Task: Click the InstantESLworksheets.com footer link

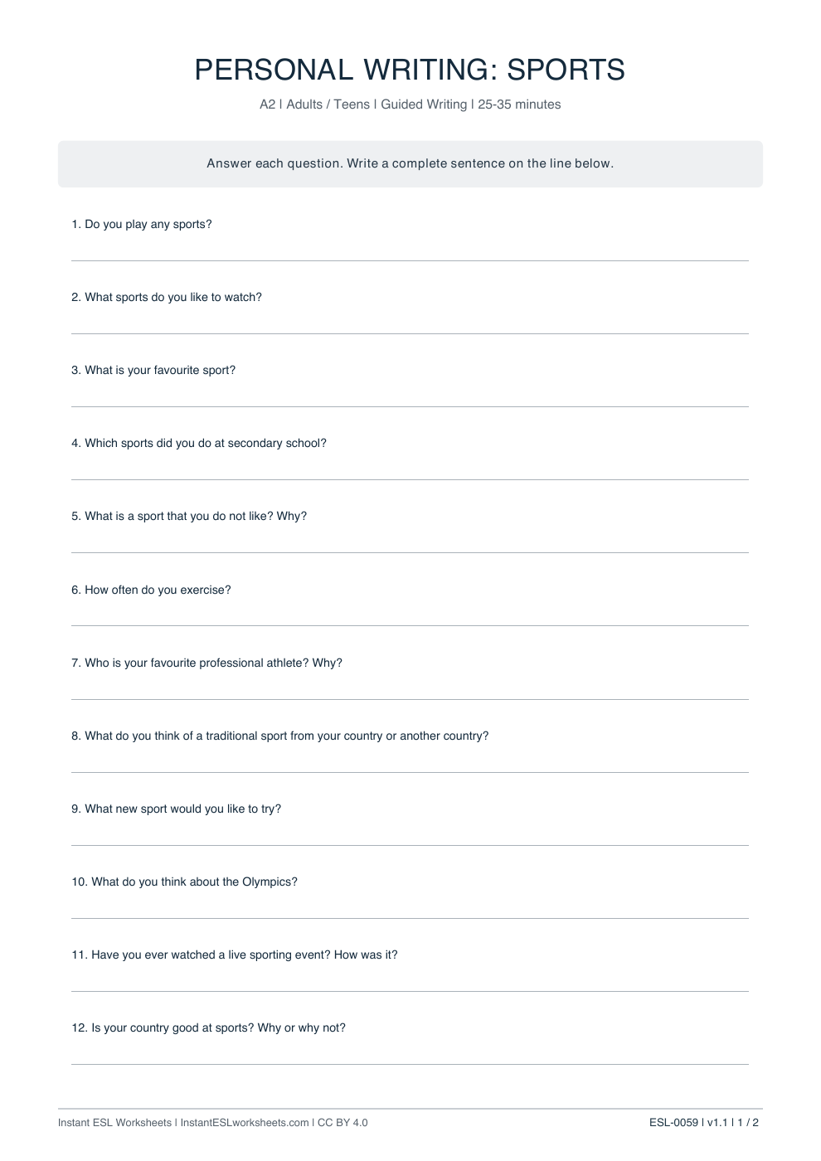Action: [x=245, y=1123]
